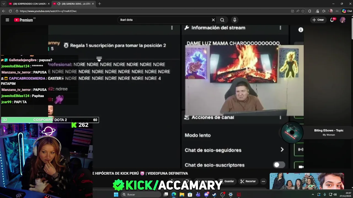This screenshot has height=198, width=353.
Task: Open Settings gear on taskbar
Action: [231, 194]
